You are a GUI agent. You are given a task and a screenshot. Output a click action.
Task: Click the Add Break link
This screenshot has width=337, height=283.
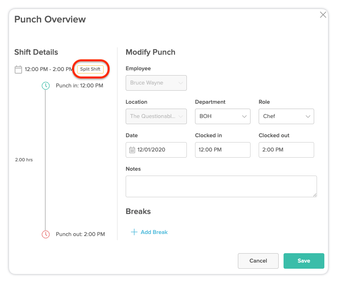pos(154,232)
